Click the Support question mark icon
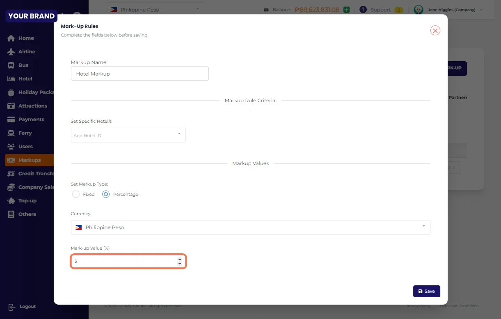 click(363, 9)
